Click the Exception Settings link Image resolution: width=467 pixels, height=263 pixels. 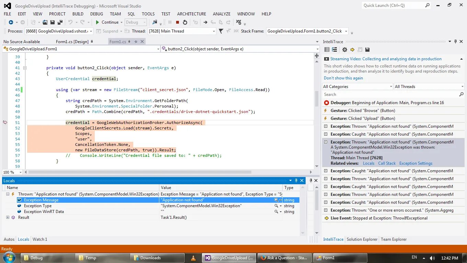click(416, 163)
